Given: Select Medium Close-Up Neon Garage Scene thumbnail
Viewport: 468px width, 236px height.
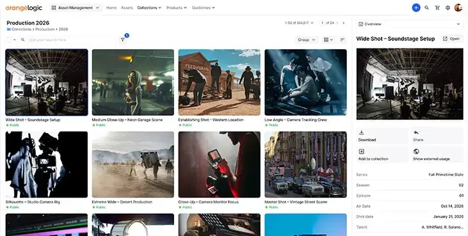Looking at the screenshot, I should pyautogui.click(x=133, y=83).
